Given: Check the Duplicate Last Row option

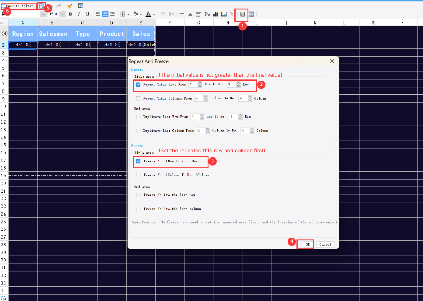Looking at the screenshot, I should click(x=138, y=116).
